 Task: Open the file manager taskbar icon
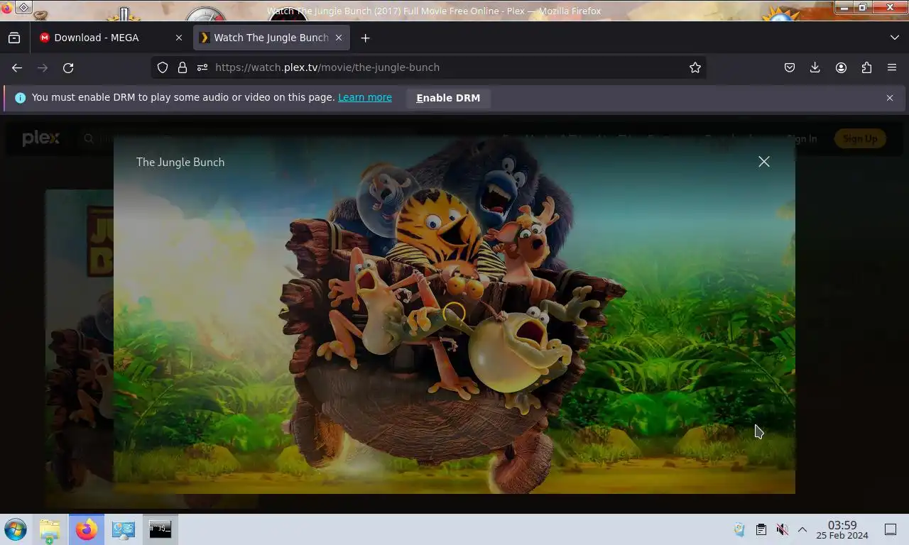click(x=50, y=529)
